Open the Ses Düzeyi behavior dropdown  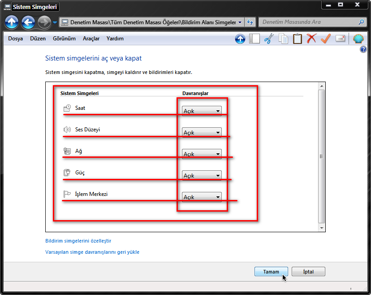(202, 132)
